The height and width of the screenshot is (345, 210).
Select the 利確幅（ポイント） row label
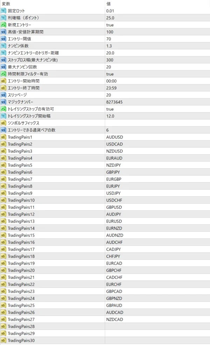(x=23, y=18)
